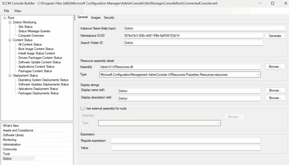Open the resource Type dropdown
Image resolution: width=289 pixels, height=165 pixels.
[x=258, y=75]
